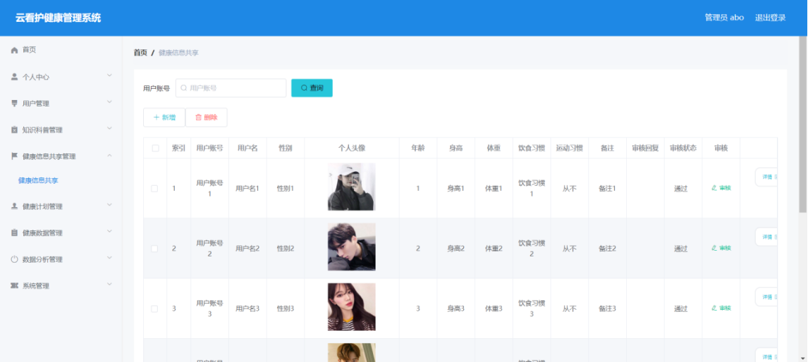Click 审核 in row 用户名1
This screenshot has width=808, height=362.
(721, 188)
